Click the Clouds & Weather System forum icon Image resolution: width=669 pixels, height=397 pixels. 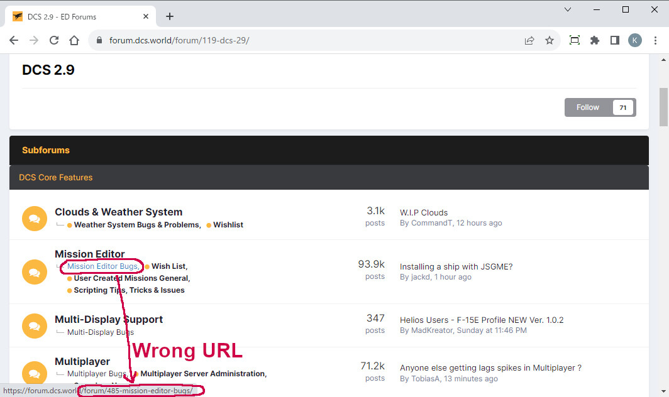coord(35,219)
